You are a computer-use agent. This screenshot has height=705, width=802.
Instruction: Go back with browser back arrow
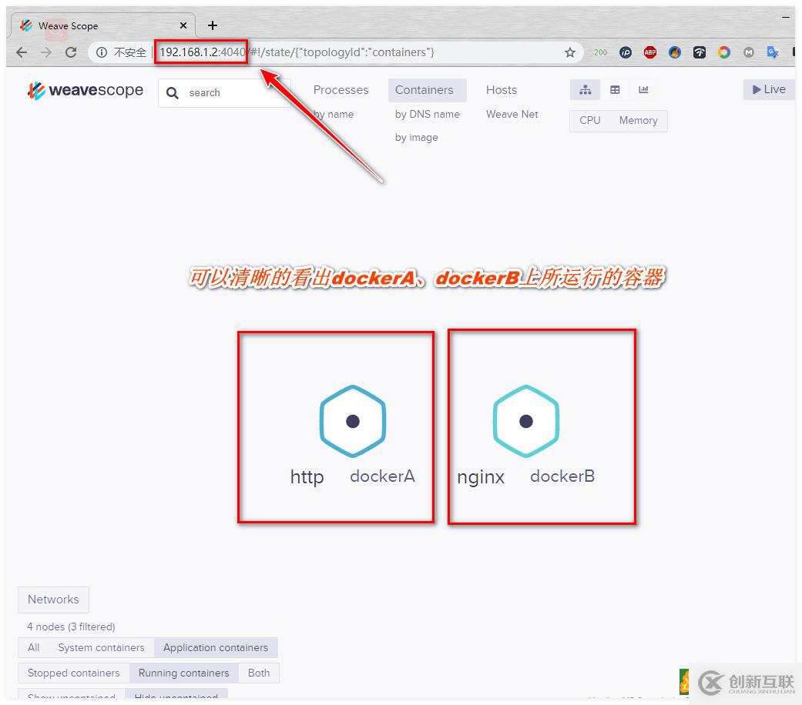pyautogui.click(x=22, y=52)
